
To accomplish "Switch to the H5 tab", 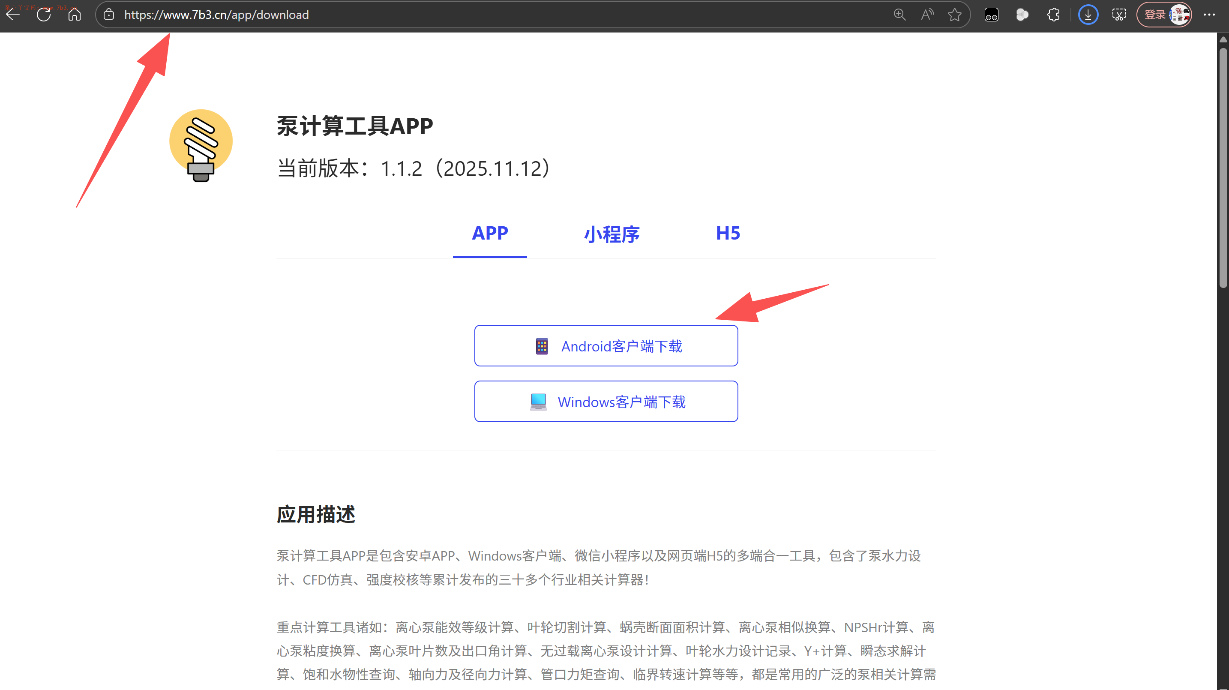I will 728,233.
